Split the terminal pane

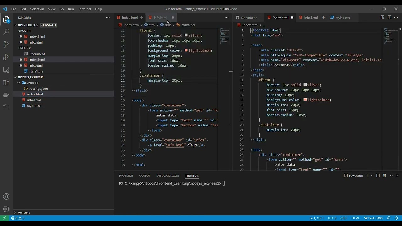378,175
